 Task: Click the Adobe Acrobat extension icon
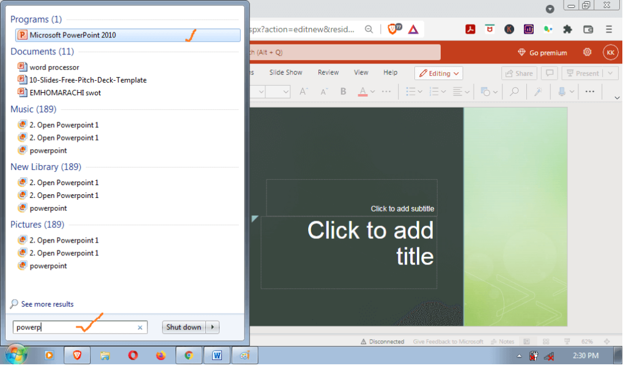click(470, 29)
